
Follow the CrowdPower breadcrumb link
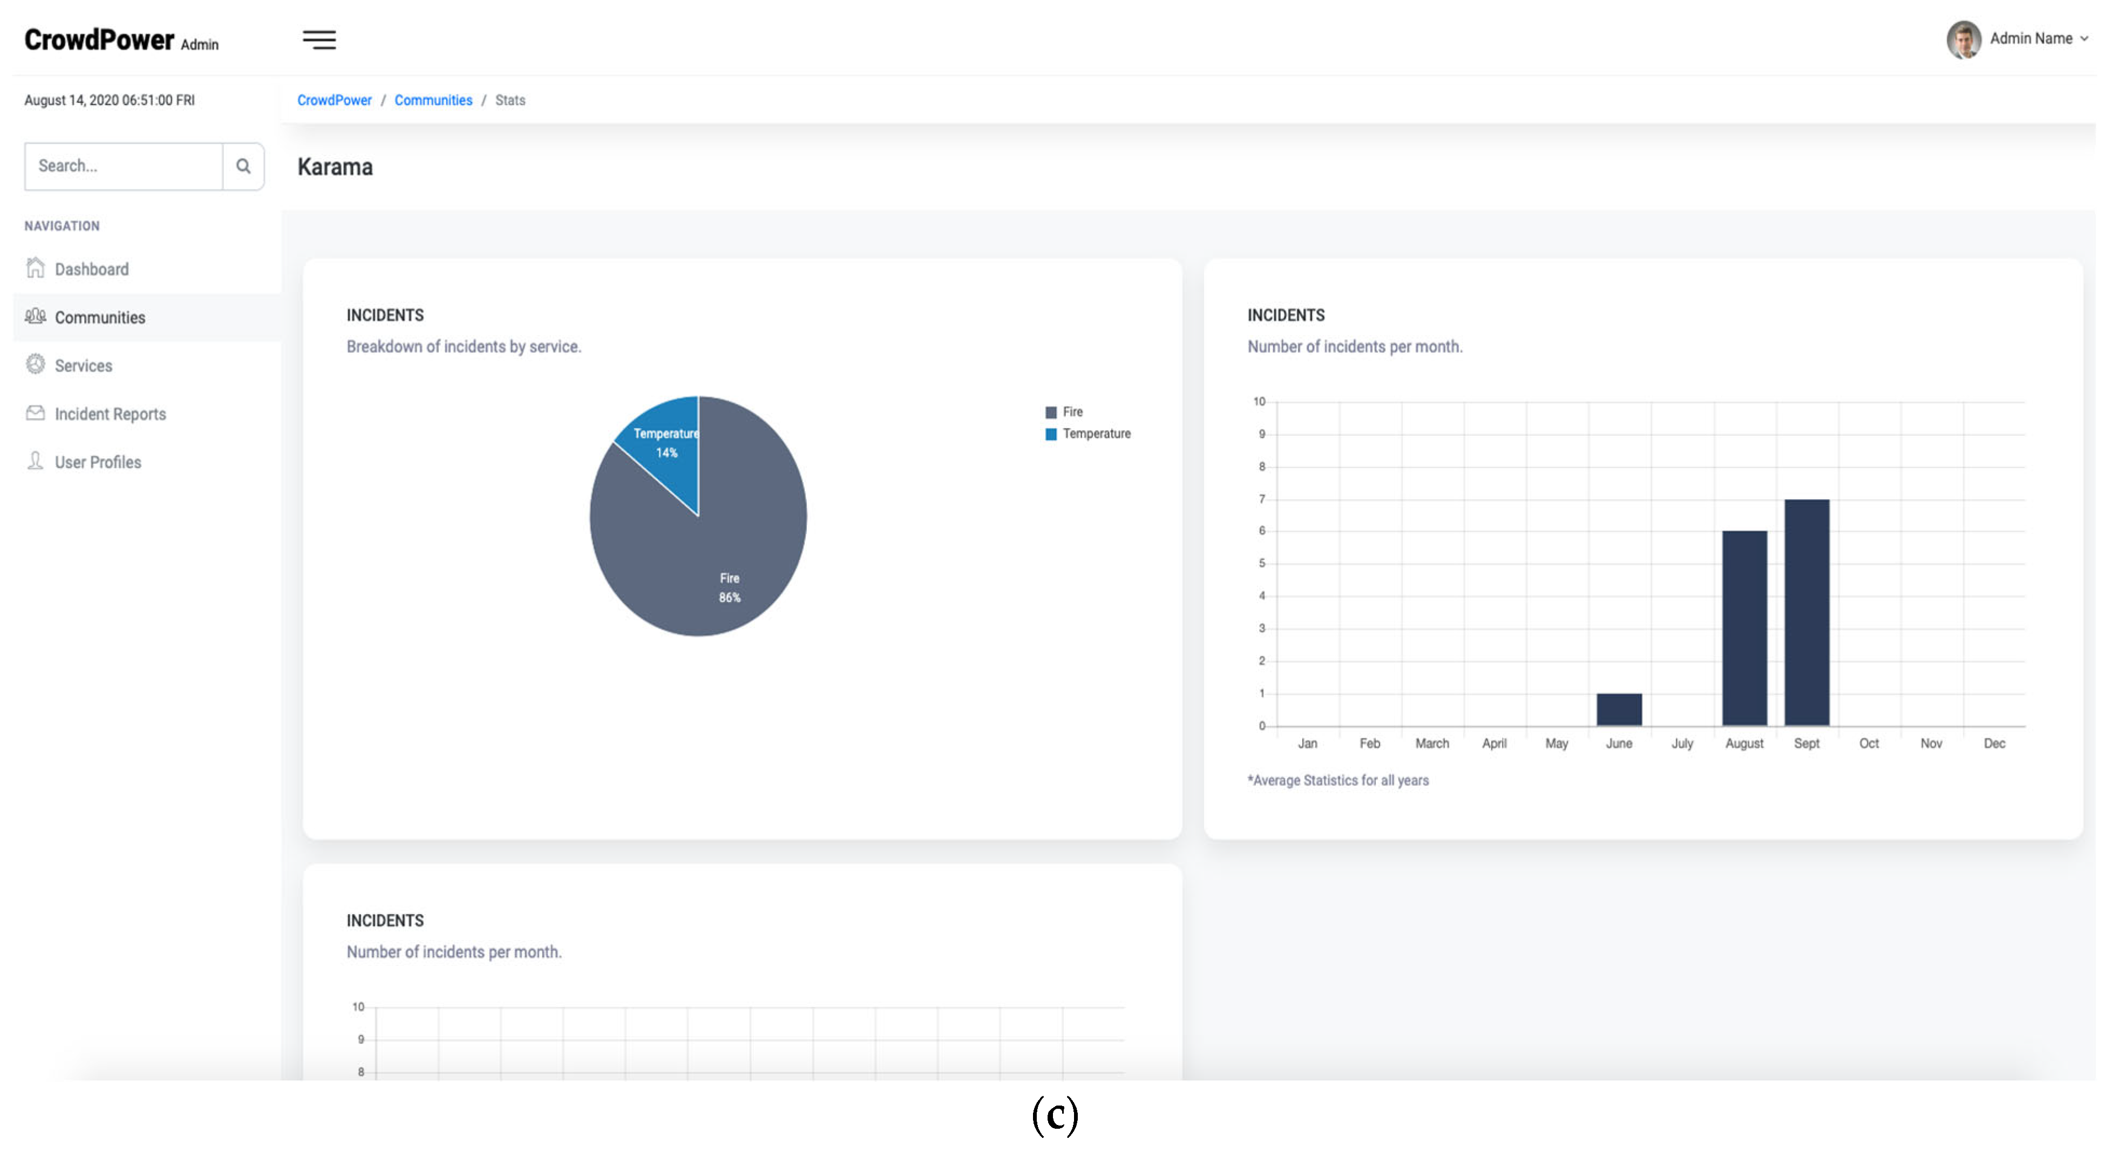(334, 100)
